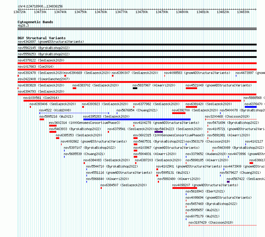
Task: Click nsv4098694 gnomADStructuralVariants label
Action: [x=219, y=197]
